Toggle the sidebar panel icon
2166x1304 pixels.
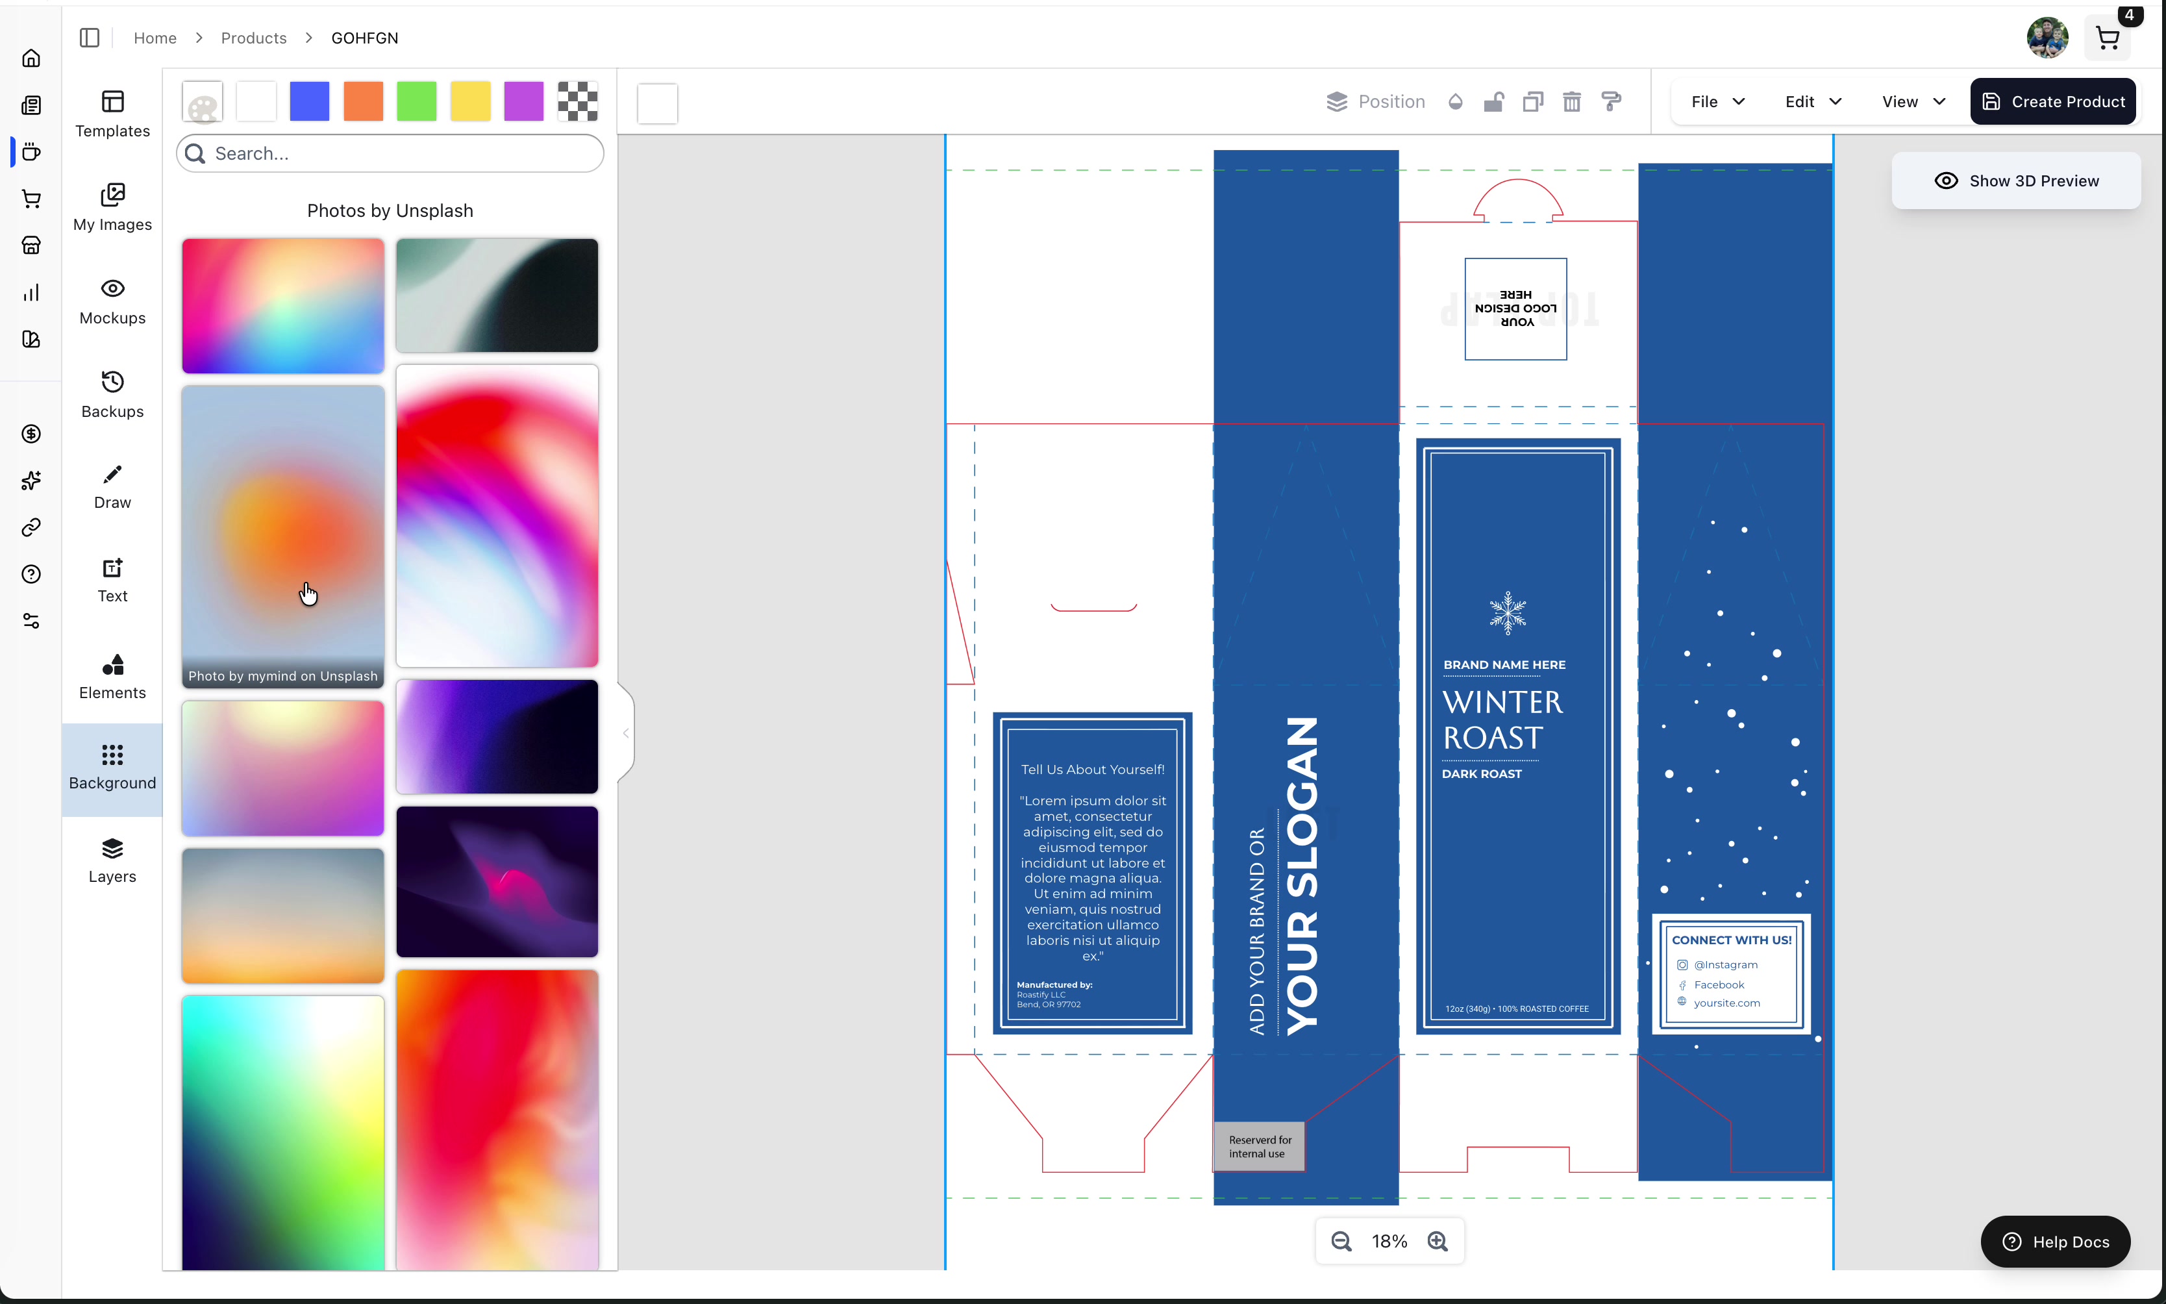pos(90,38)
